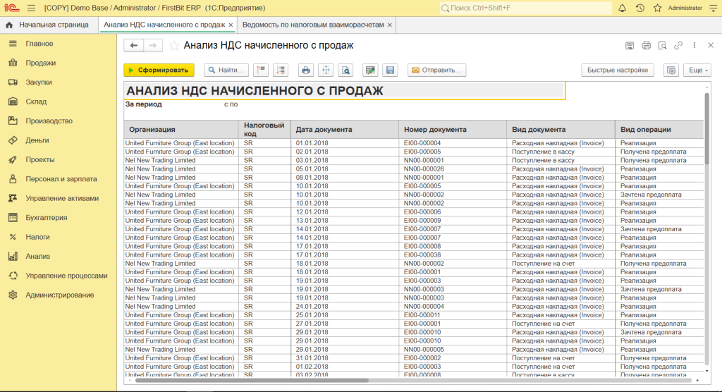
Task: Click the Номер документа column header
Action: click(x=453, y=130)
